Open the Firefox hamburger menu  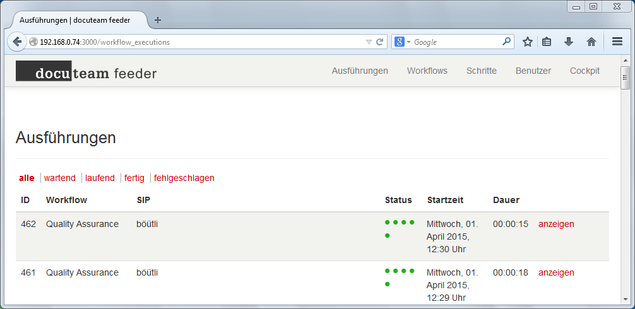pos(617,42)
